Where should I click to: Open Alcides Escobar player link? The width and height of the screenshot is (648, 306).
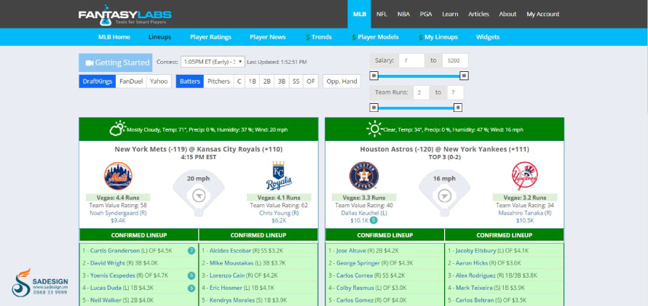[x=230, y=251]
